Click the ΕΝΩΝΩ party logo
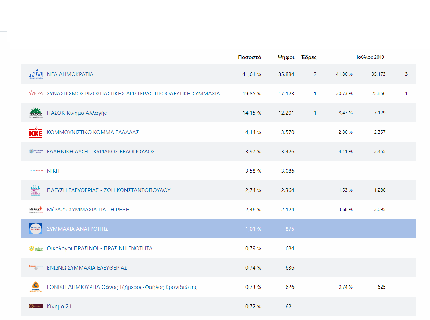430x320 pixels. tap(36, 267)
